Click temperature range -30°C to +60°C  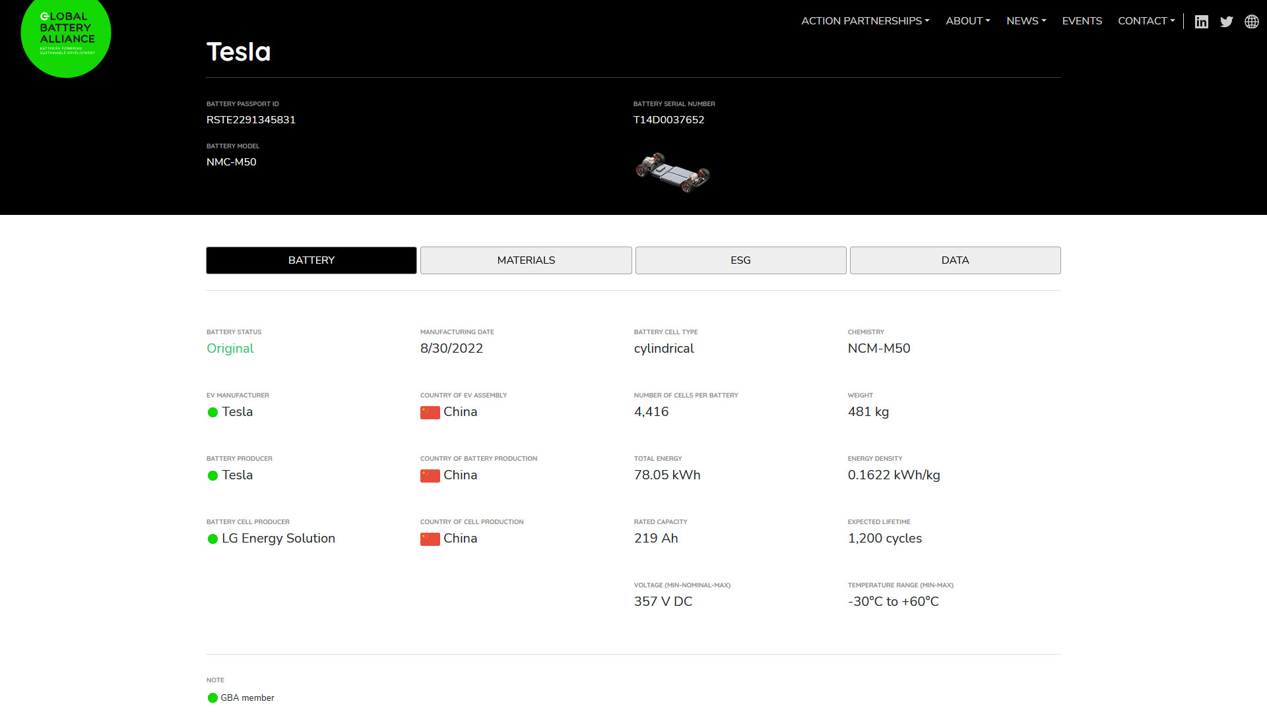pos(893,602)
